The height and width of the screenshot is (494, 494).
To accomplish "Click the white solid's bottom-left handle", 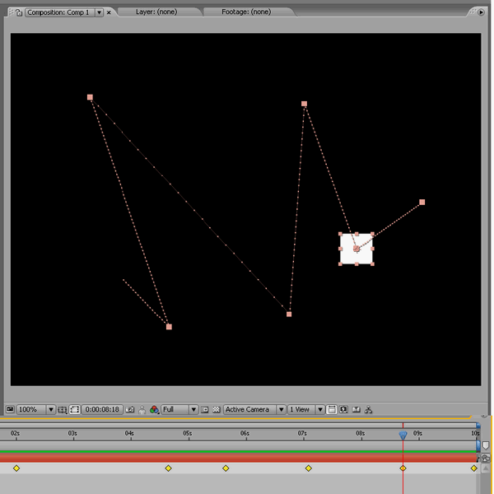I will [x=340, y=264].
